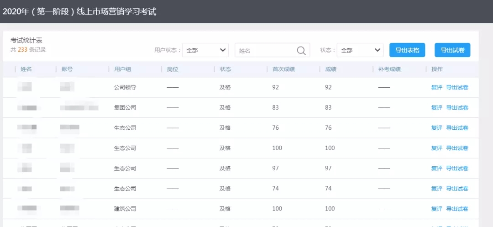Click 导出试卷 link in row with score 97
Viewport: 493px width, 227px height.
[x=457, y=169]
